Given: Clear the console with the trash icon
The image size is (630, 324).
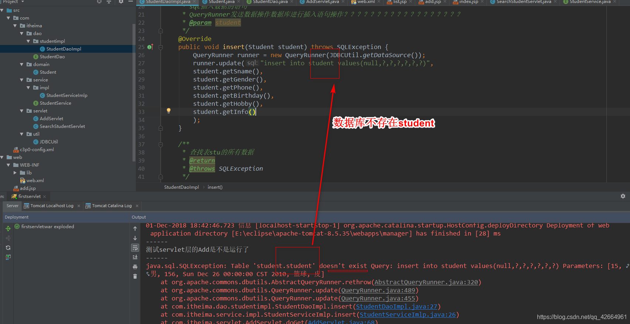Looking at the screenshot, I should pos(135,276).
